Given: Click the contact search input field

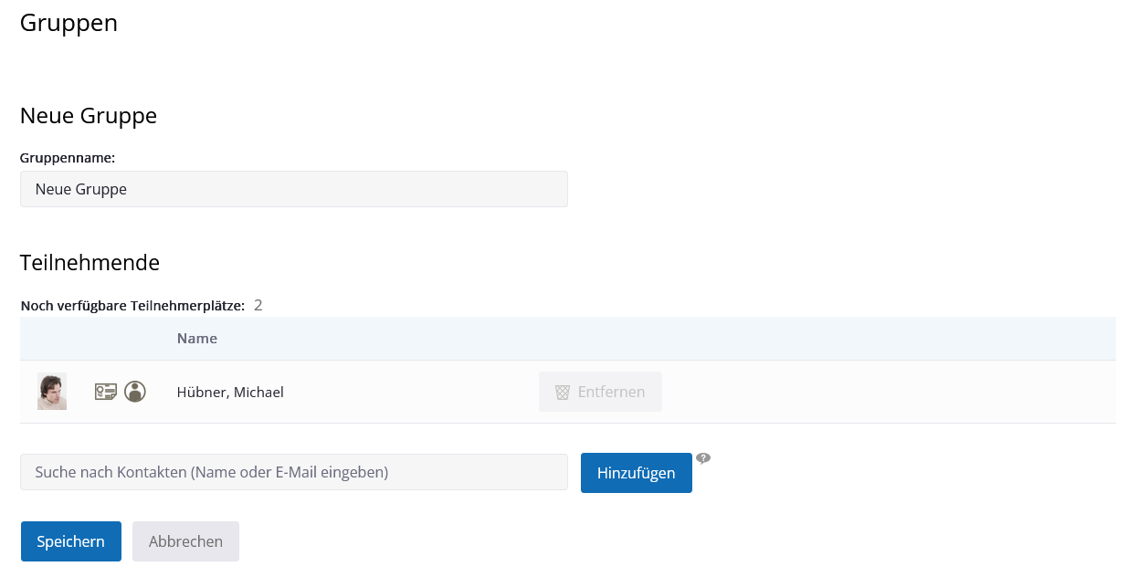Looking at the screenshot, I should click(293, 472).
